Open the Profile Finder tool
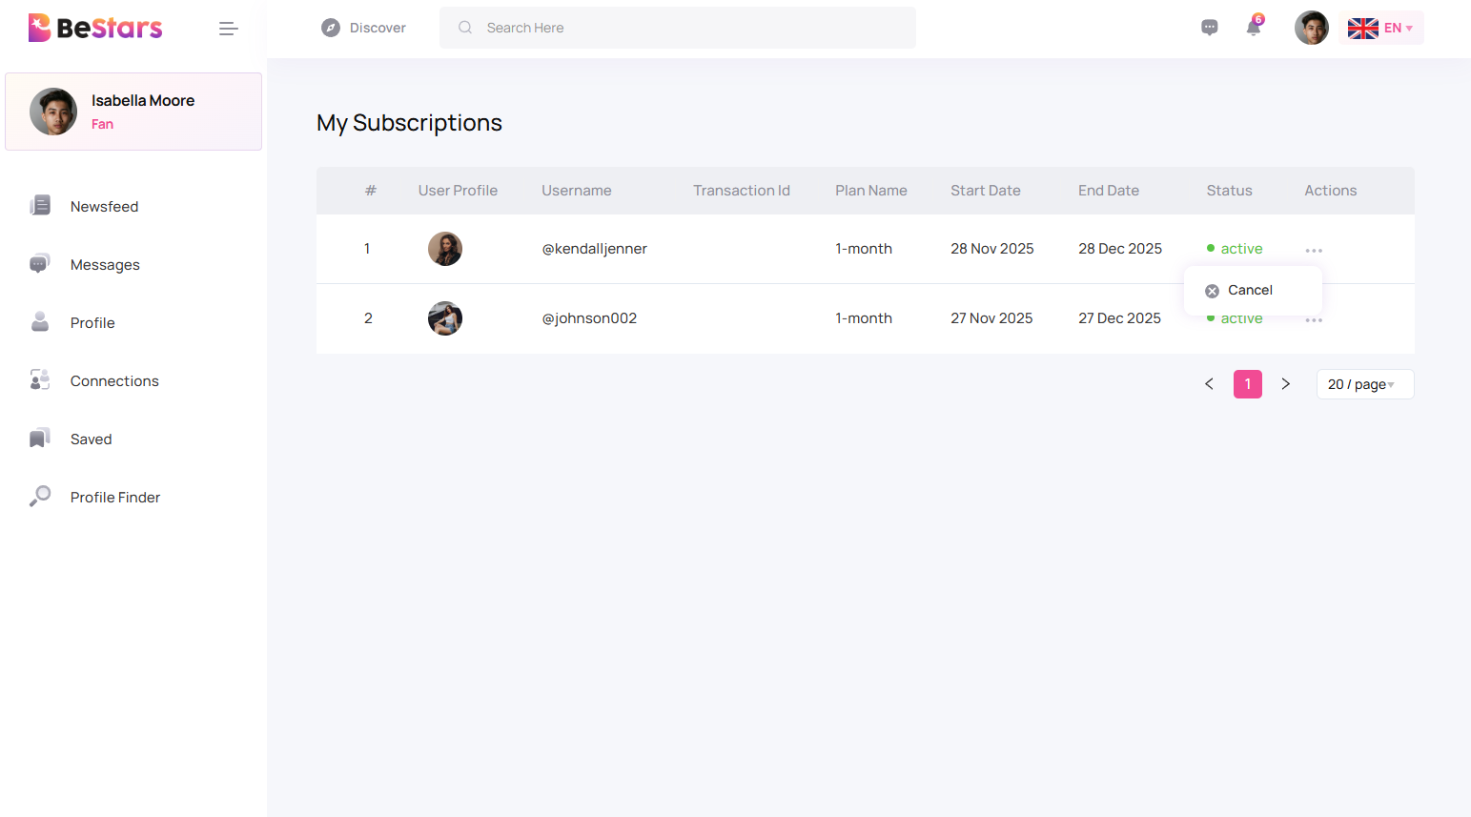1471x817 pixels. 115,497
